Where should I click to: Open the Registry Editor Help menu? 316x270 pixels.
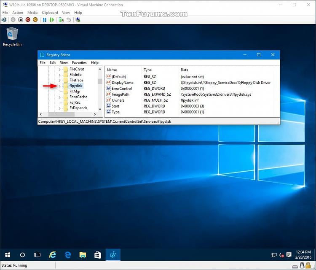[94, 62]
